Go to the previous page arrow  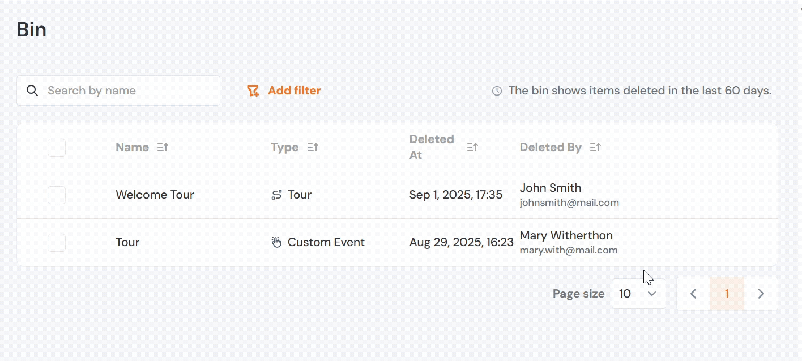click(693, 294)
